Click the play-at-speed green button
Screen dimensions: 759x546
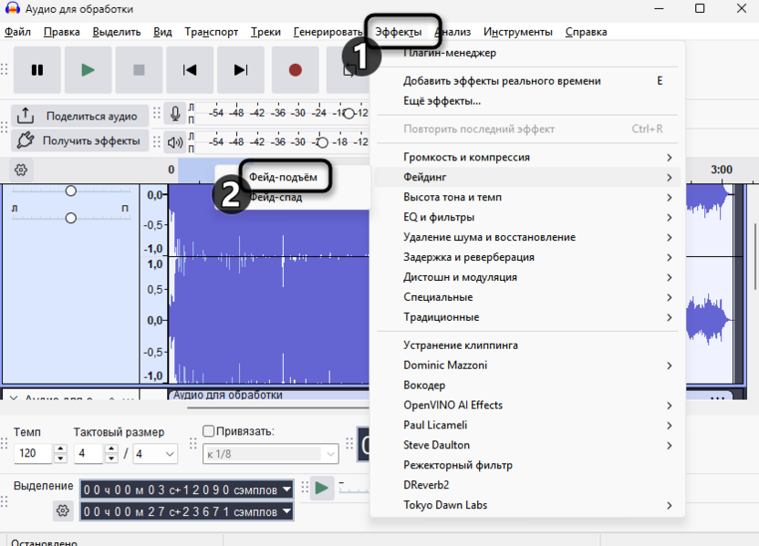click(322, 488)
